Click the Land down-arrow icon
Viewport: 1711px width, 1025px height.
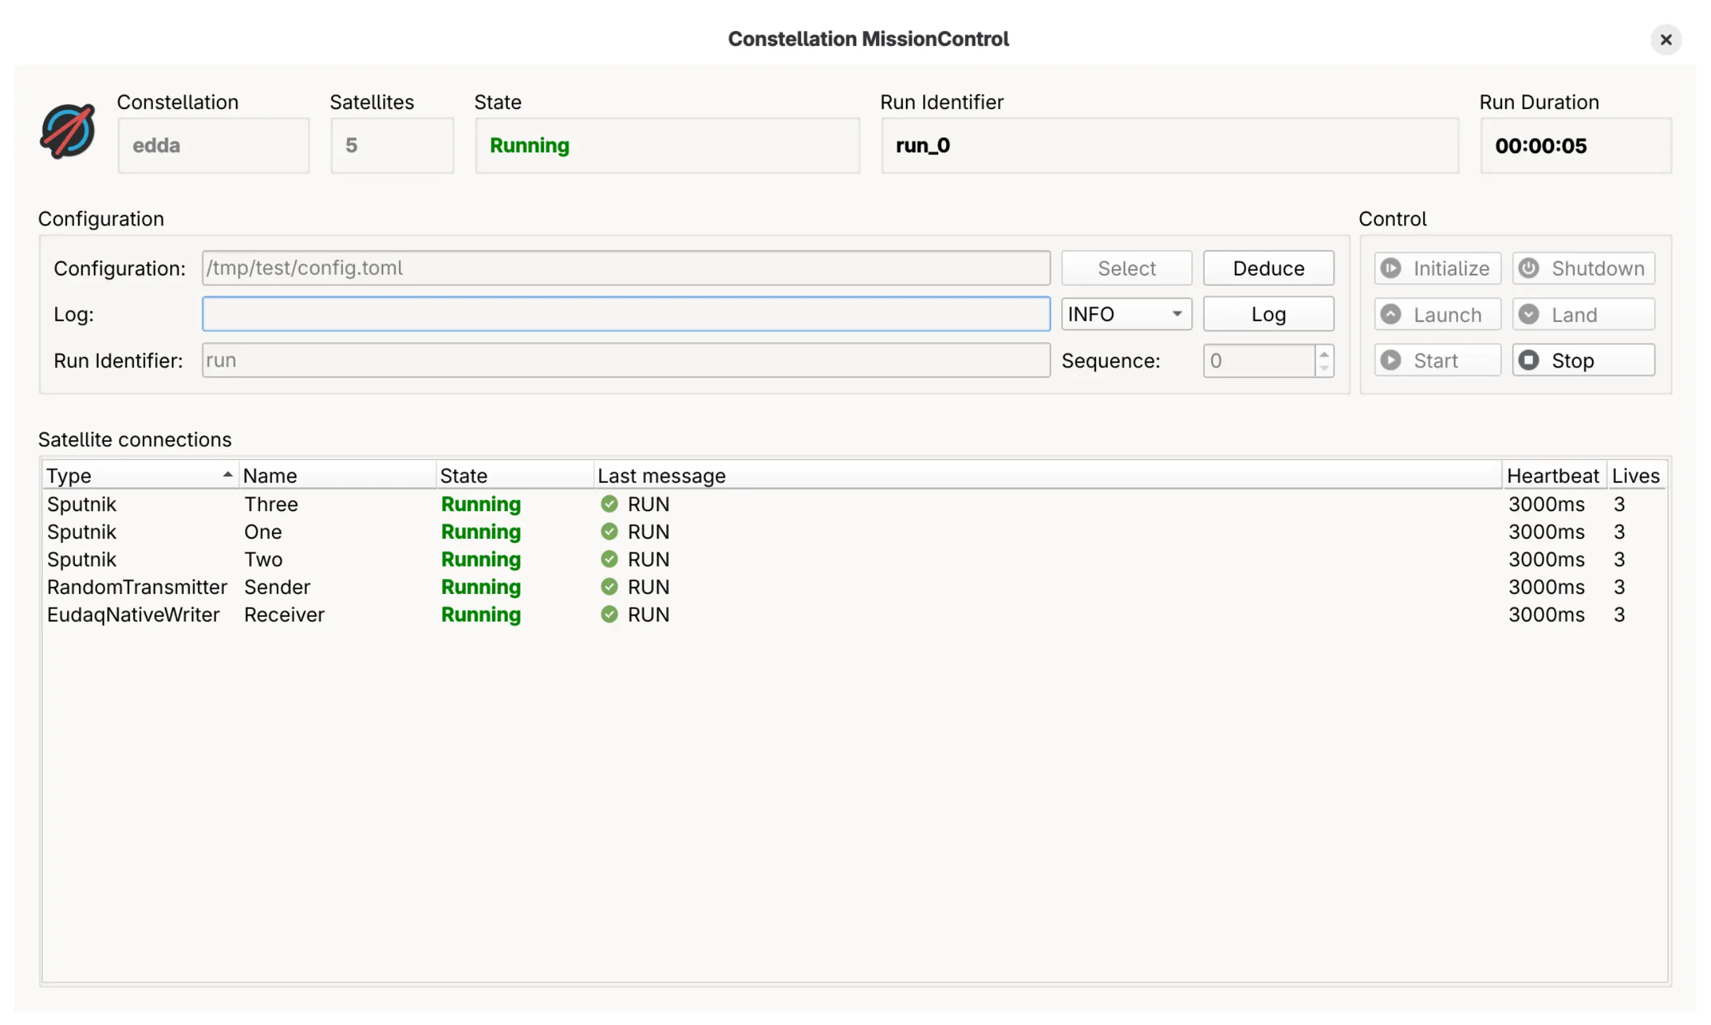point(1528,314)
